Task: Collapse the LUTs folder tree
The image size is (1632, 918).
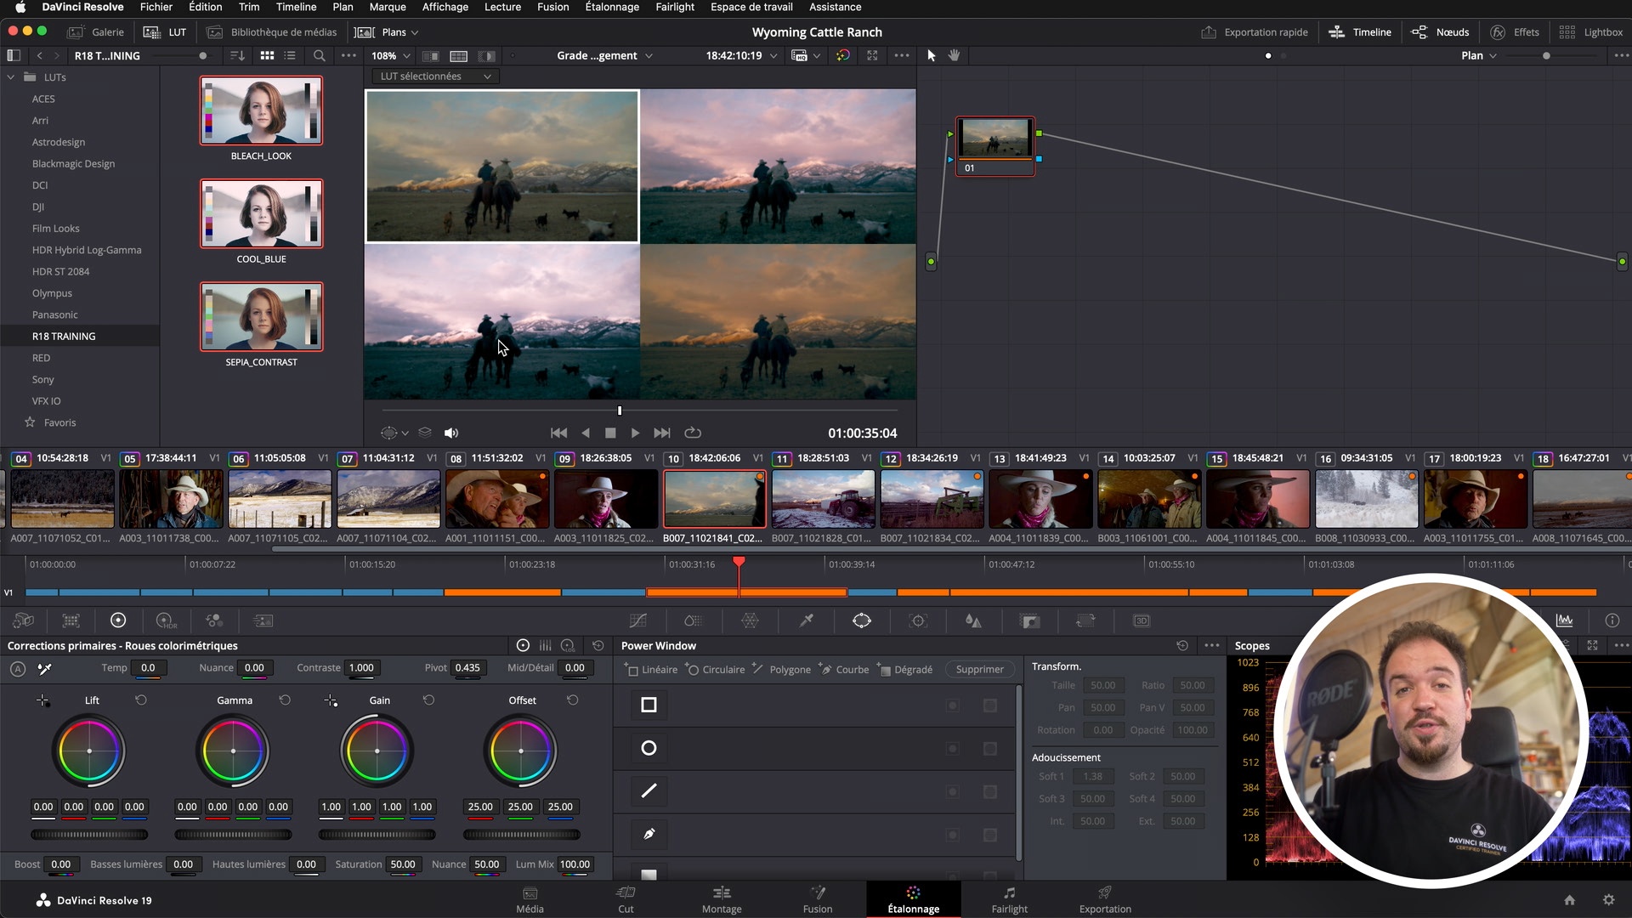Action: click(x=11, y=77)
